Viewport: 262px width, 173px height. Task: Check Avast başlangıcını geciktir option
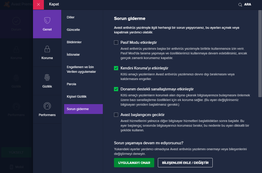(116, 115)
